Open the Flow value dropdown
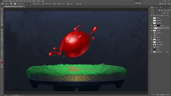Image resolution: width=171 pixels, height=96 pixels. pyautogui.click(x=52, y=4)
